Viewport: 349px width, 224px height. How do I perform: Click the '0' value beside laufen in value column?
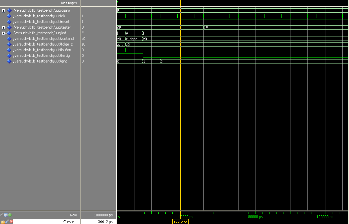[x=83, y=50]
